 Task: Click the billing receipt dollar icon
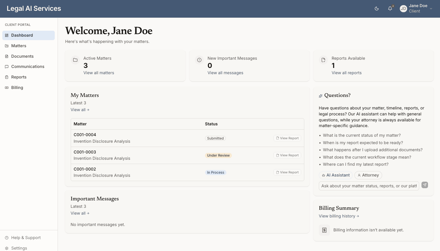(x=324, y=230)
